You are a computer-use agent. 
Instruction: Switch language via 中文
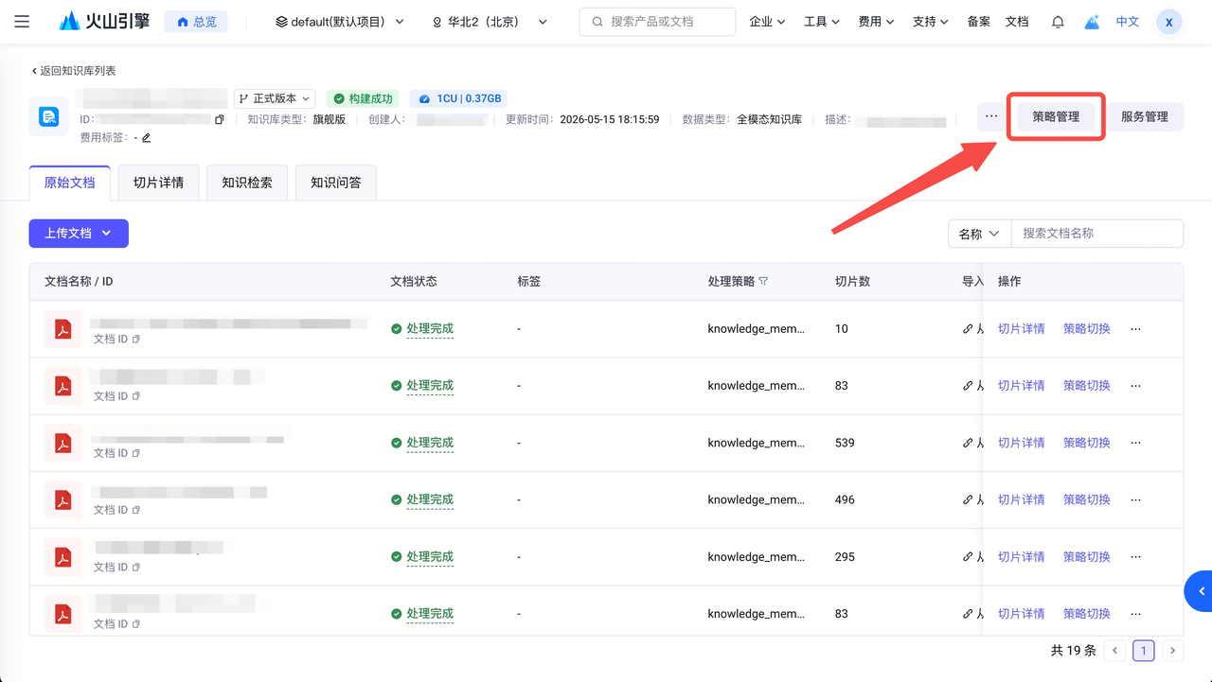(x=1128, y=22)
